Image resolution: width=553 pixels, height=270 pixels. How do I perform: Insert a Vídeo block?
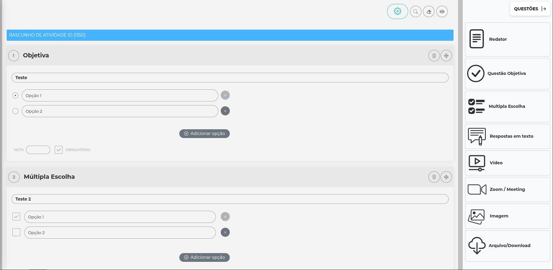(x=507, y=163)
